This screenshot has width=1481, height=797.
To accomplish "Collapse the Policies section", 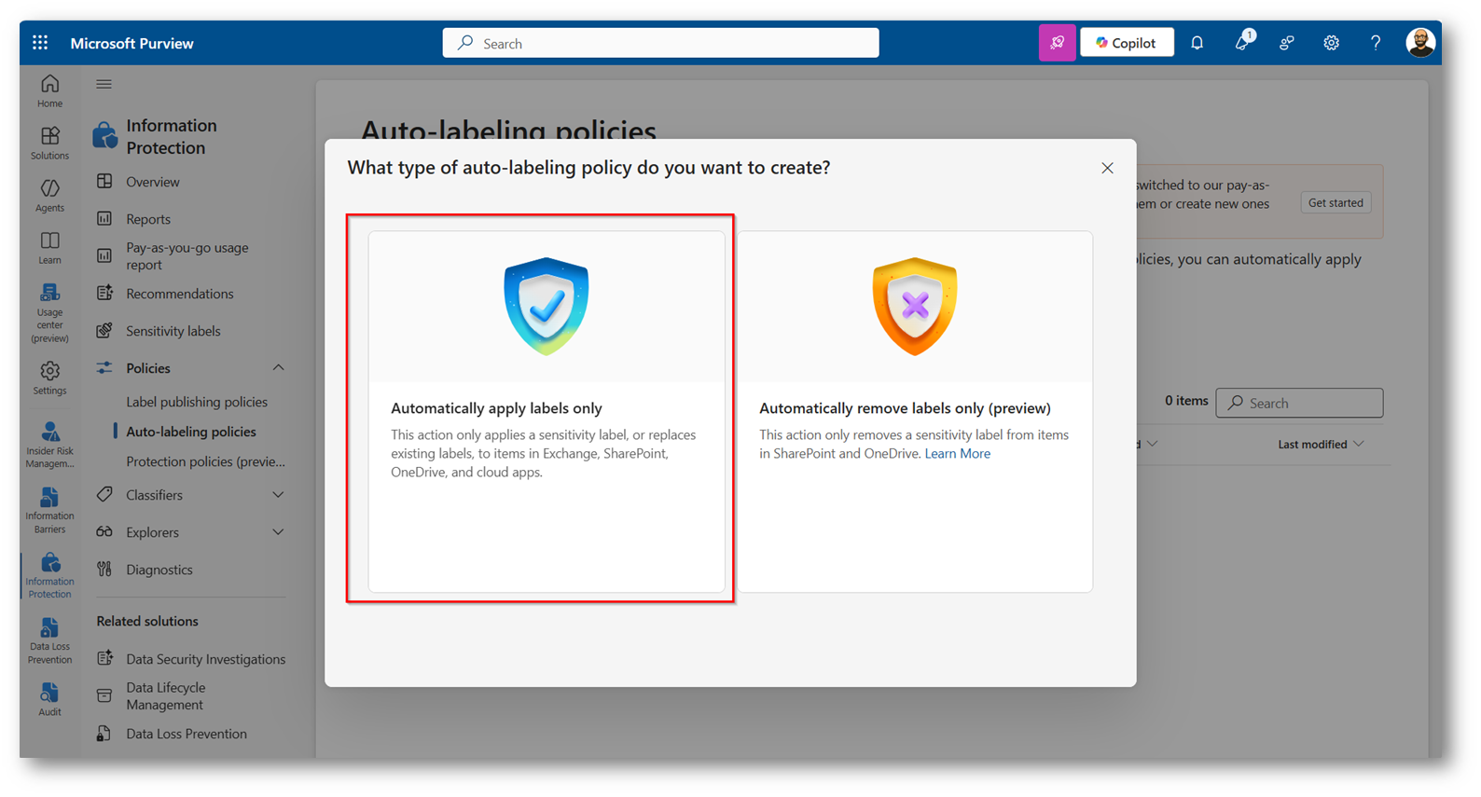I will point(278,368).
